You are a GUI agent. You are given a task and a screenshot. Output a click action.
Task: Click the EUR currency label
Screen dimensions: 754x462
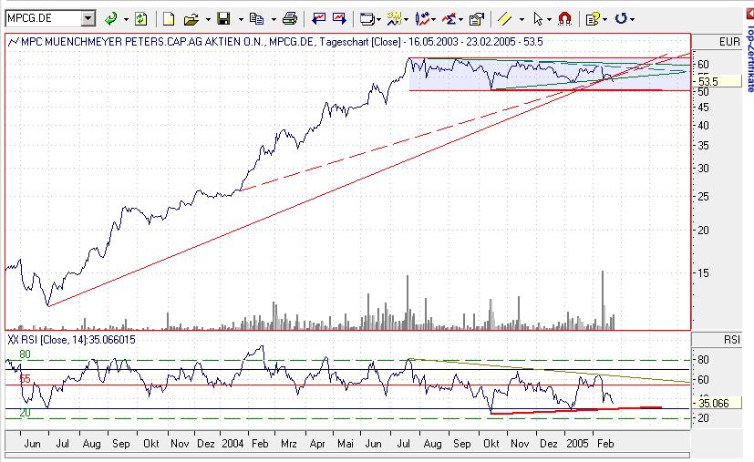pos(729,42)
